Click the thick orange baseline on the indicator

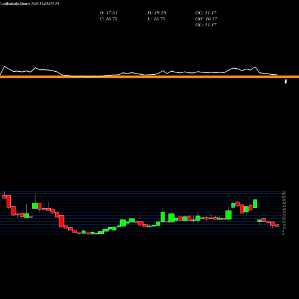pos(149,77)
